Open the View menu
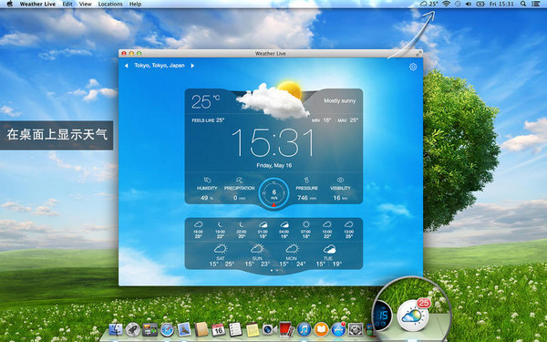 [85, 5]
